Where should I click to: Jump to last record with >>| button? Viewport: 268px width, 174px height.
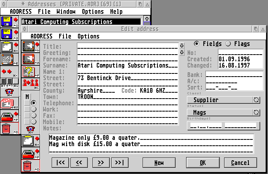(x=120, y=163)
